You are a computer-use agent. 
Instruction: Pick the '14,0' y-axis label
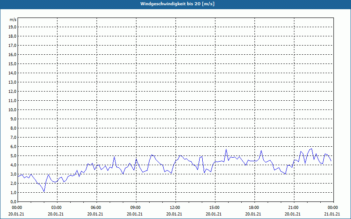[13, 73]
